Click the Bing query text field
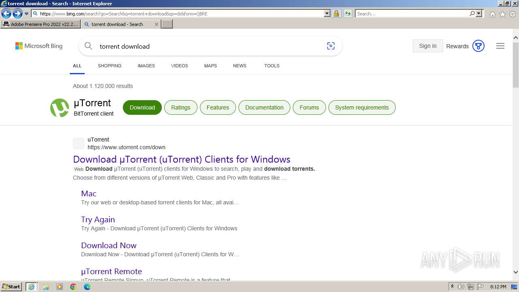The width and height of the screenshot is (519, 292). [209, 46]
